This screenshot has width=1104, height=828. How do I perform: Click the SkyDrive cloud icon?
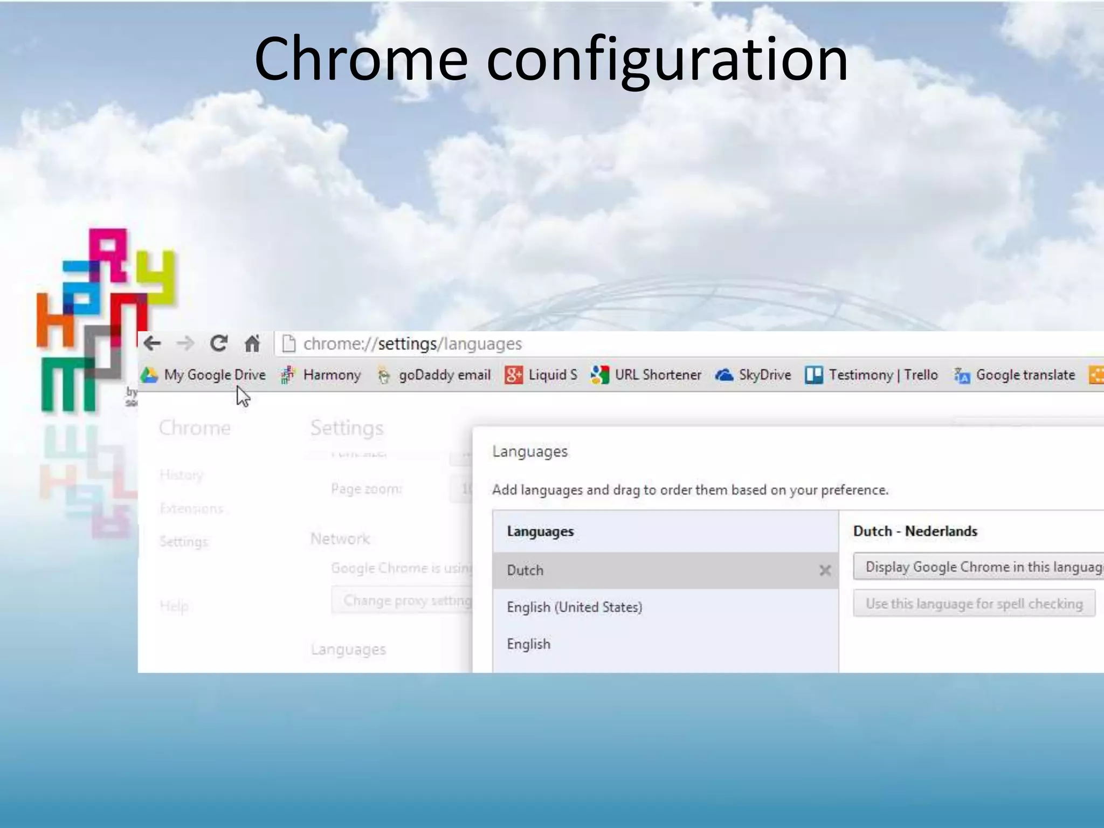[x=724, y=375]
